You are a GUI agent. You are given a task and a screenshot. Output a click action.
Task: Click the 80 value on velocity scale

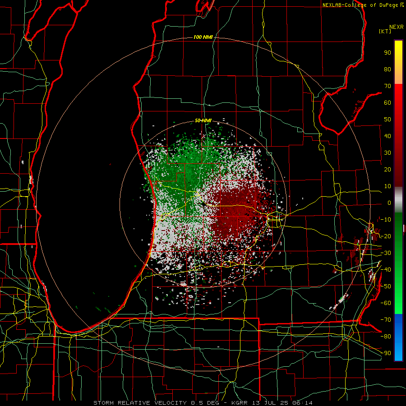388,69
